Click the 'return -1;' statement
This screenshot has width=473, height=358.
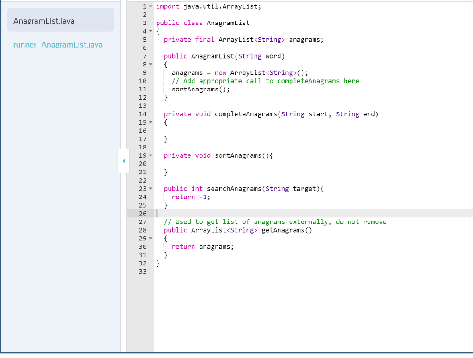[191, 197]
